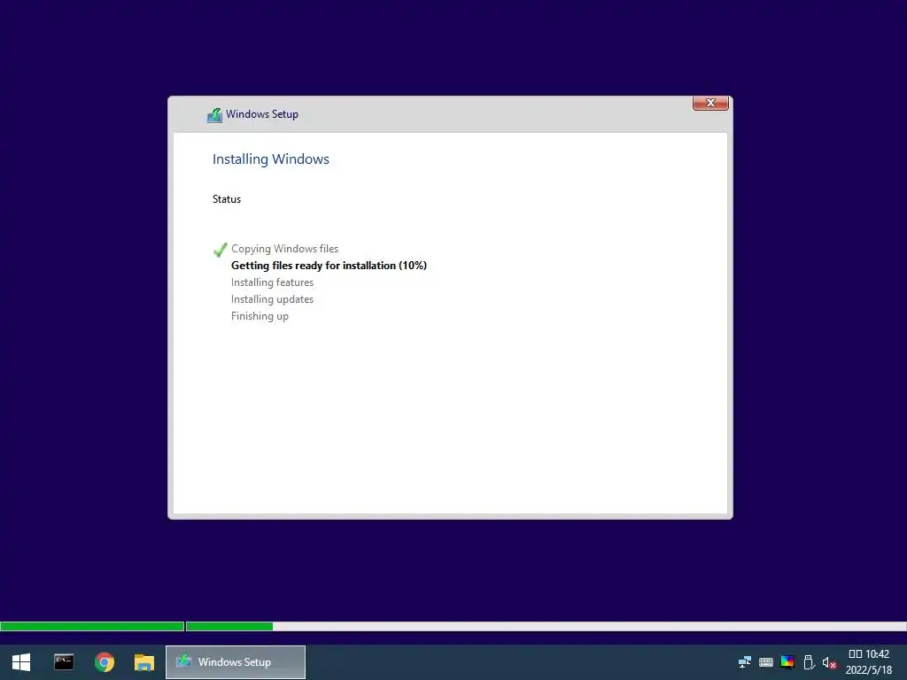Click the network icon in the system tray

click(x=744, y=662)
